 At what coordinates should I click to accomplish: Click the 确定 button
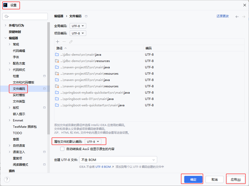point(192,179)
